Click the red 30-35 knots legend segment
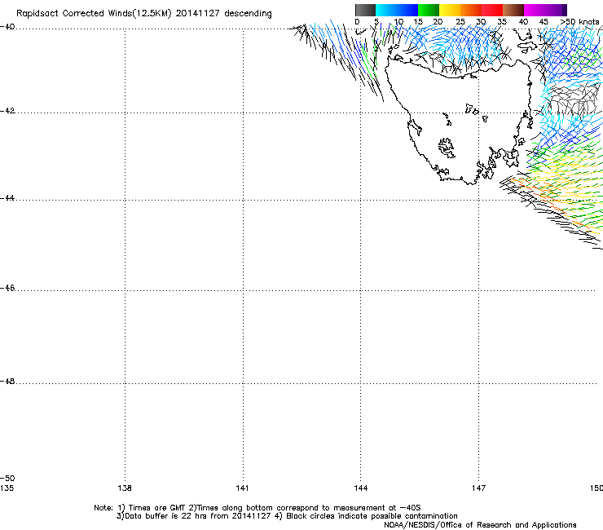The image size is (603, 530). click(x=492, y=10)
